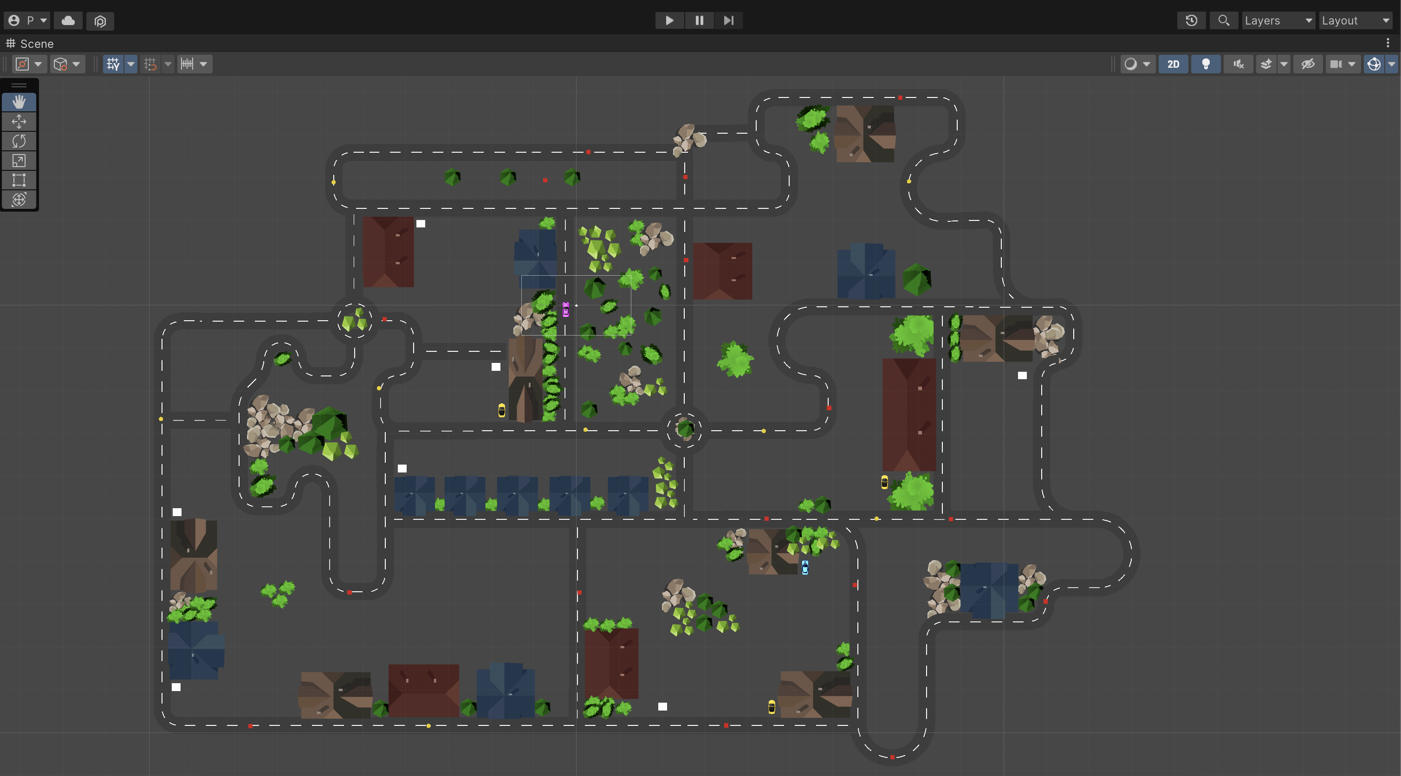
Task: Open the Undo History clock icon
Action: tap(1191, 21)
